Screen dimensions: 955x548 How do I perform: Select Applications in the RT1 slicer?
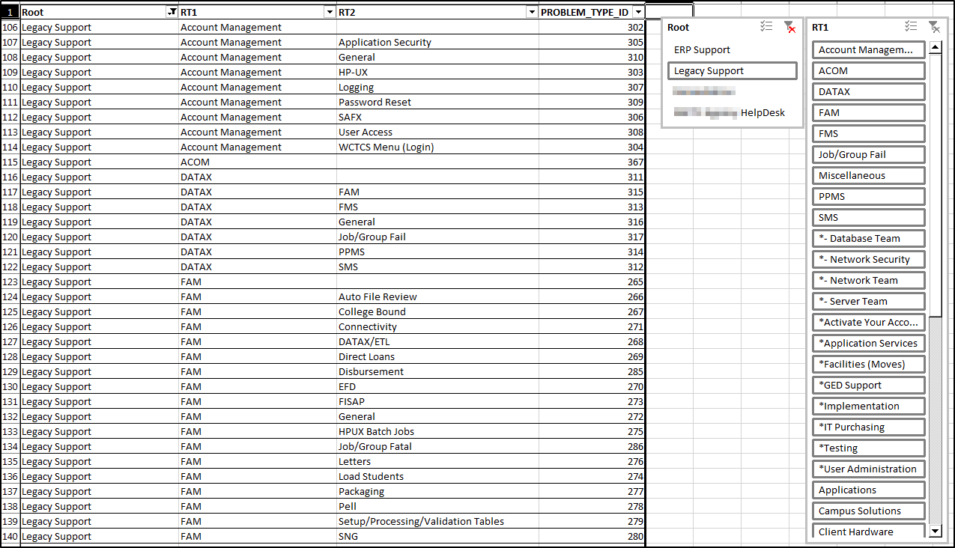pyautogui.click(x=868, y=490)
